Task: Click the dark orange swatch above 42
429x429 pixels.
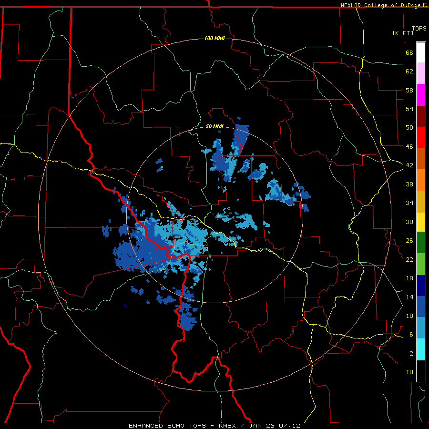Action: tap(421, 159)
